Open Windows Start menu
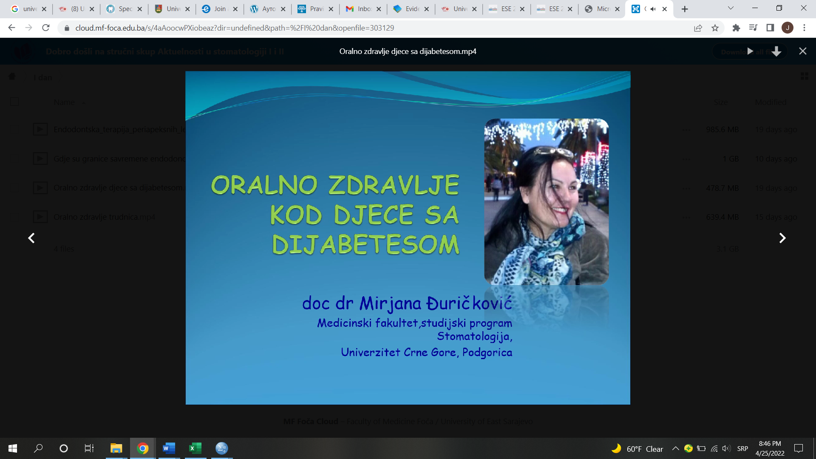The height and width of the screenshot is (459, 816). pyautogui.click(x=13, y=448)
